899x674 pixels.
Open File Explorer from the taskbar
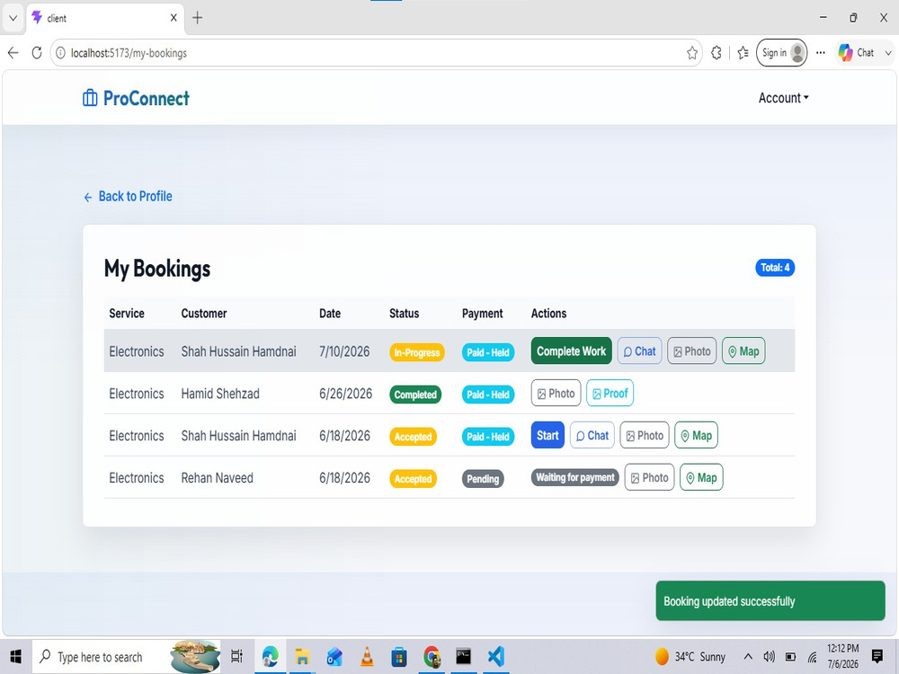click(302, 657)
